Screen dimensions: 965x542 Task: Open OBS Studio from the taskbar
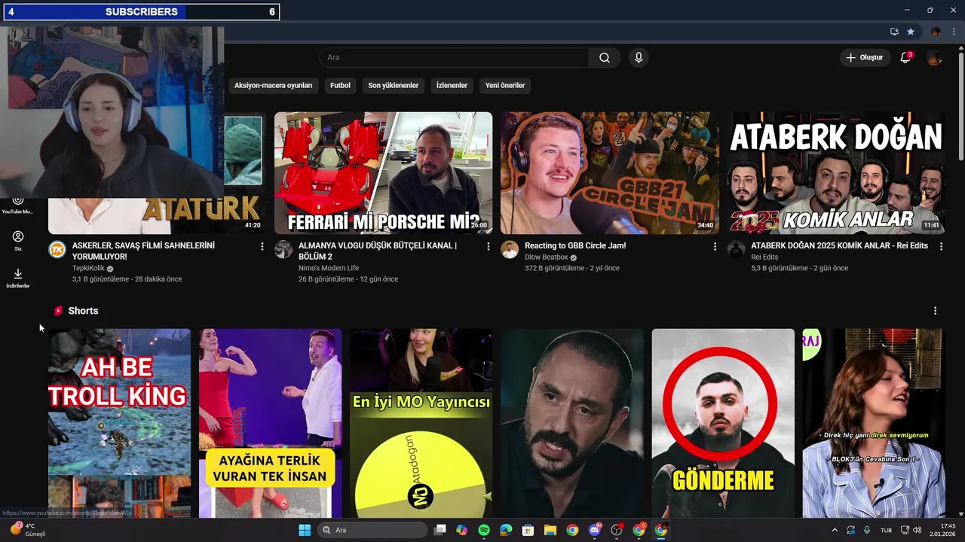pos(617,530)
